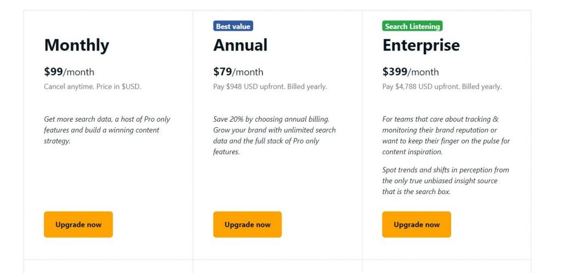562x273 pixels.
Task: Click 'Grow your brand with unlimited search' line
Action: tap(274, 130)
